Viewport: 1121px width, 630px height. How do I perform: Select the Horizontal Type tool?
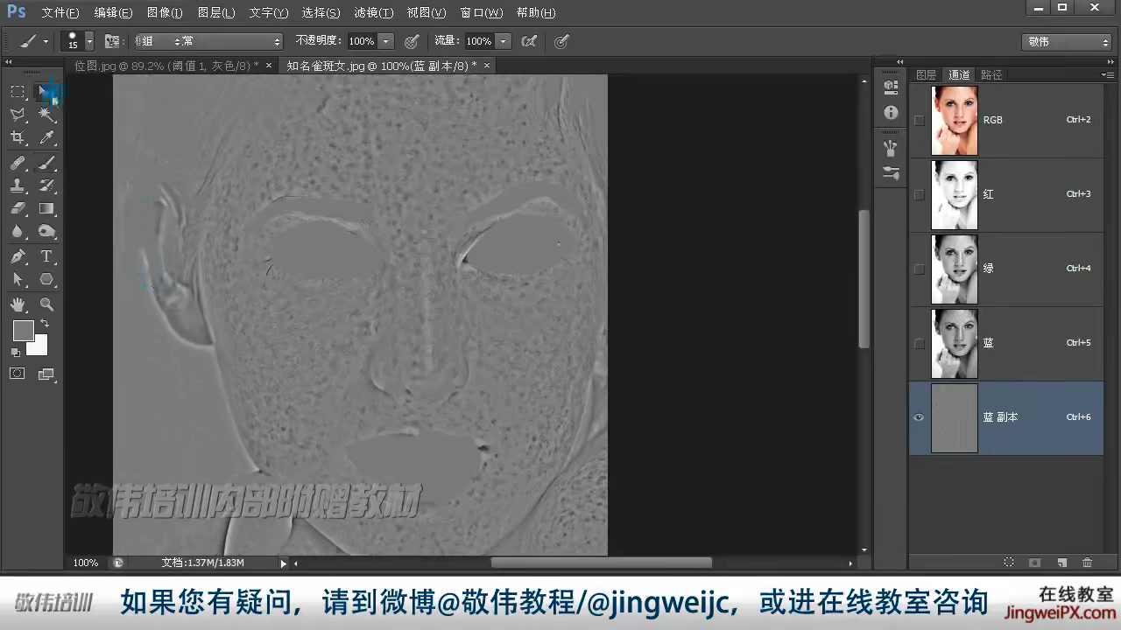[x=46, y=256]
